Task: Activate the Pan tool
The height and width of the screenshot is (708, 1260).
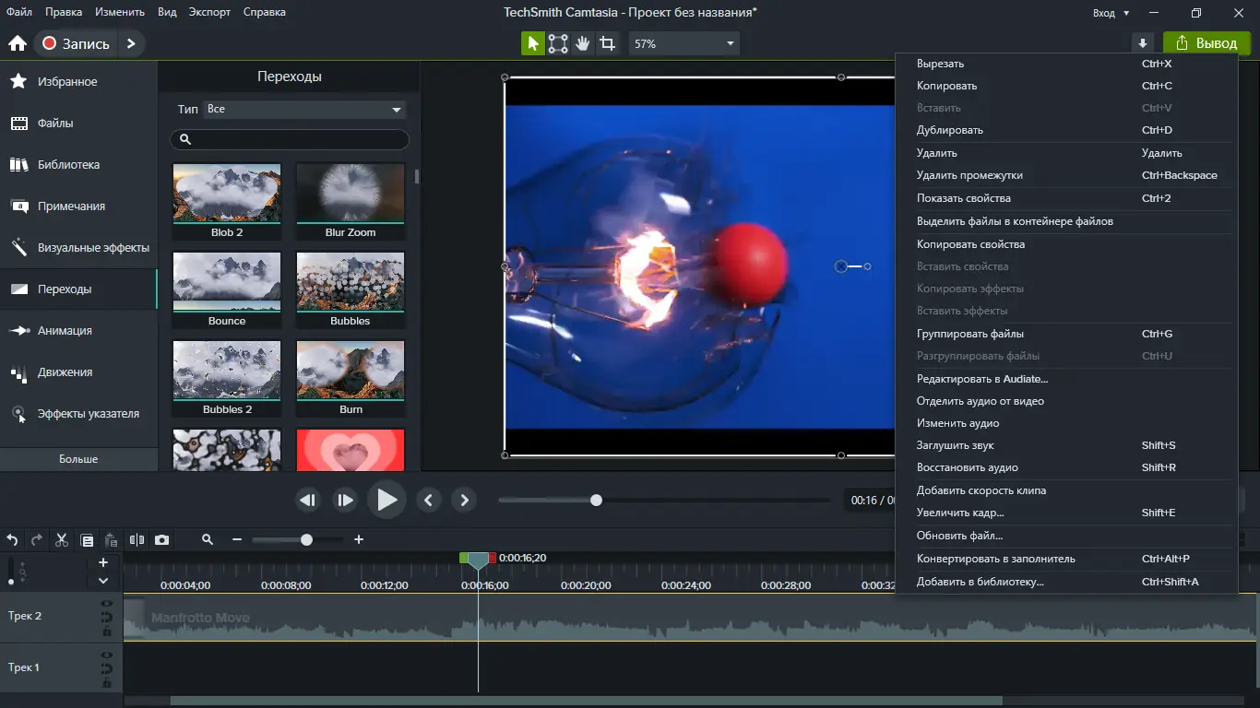Action: pyautogui.click(x=581, y=43)
